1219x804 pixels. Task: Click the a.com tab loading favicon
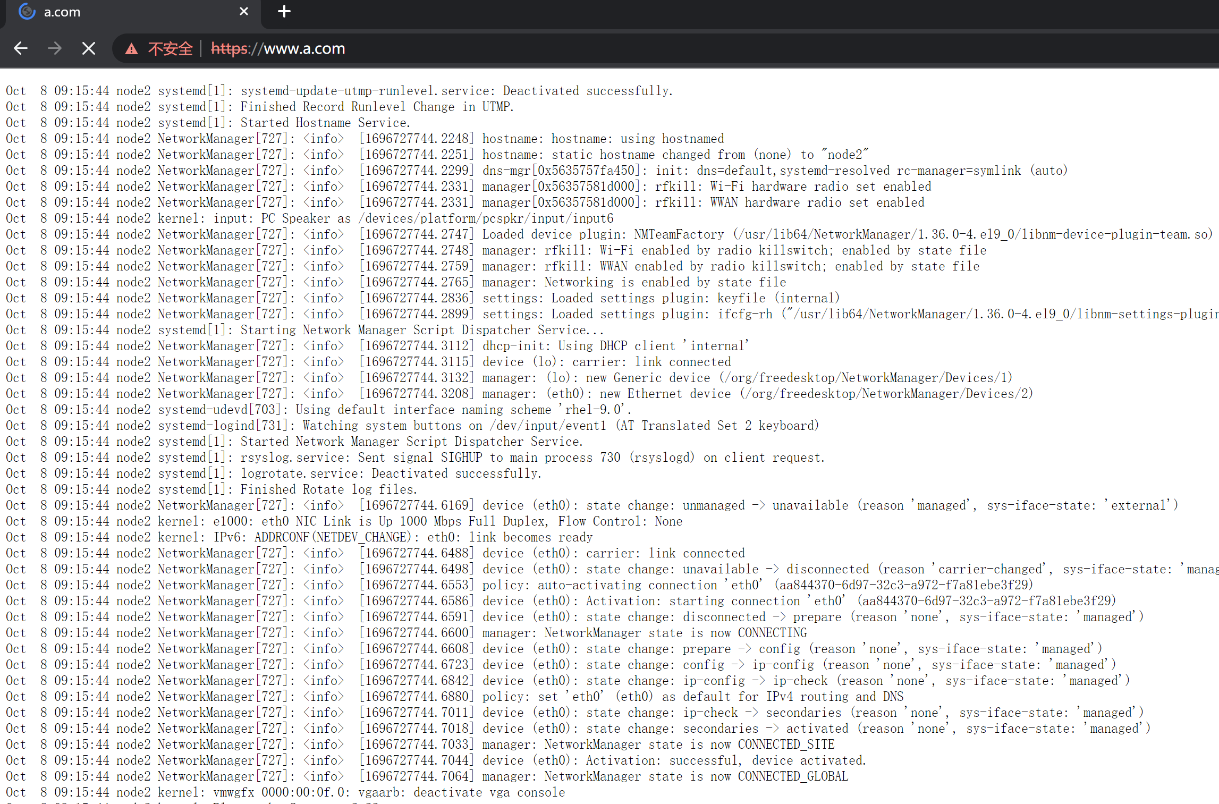[27, 11]
